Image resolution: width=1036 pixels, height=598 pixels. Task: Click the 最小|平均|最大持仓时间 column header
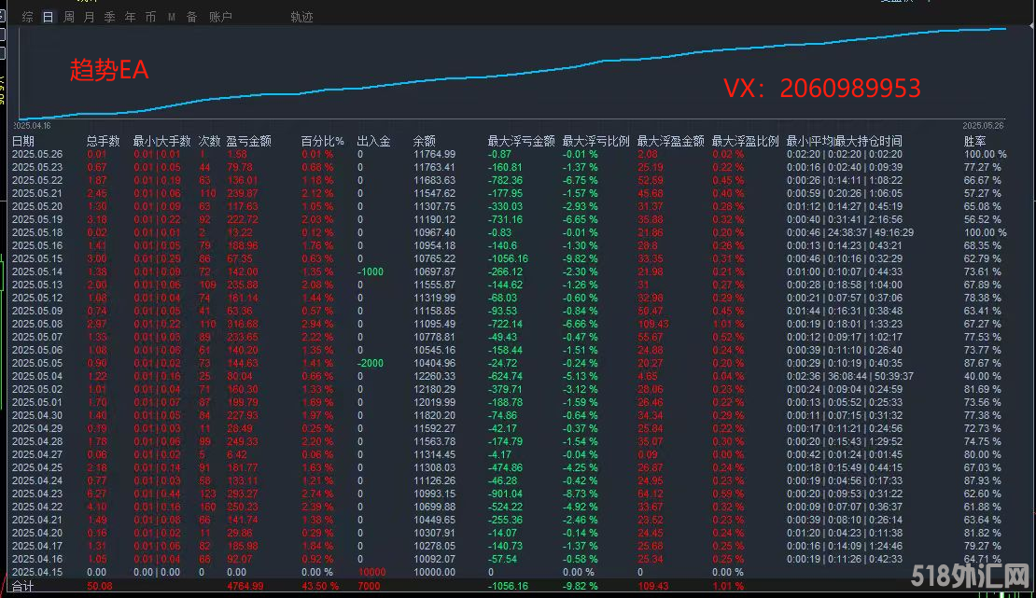point(845,142)
